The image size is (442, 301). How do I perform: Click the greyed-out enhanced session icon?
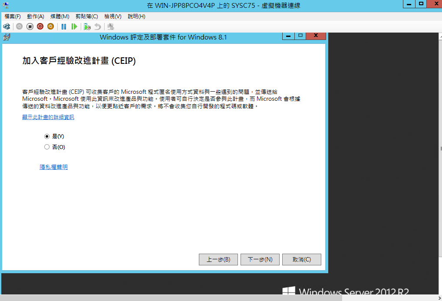point(111,26)
